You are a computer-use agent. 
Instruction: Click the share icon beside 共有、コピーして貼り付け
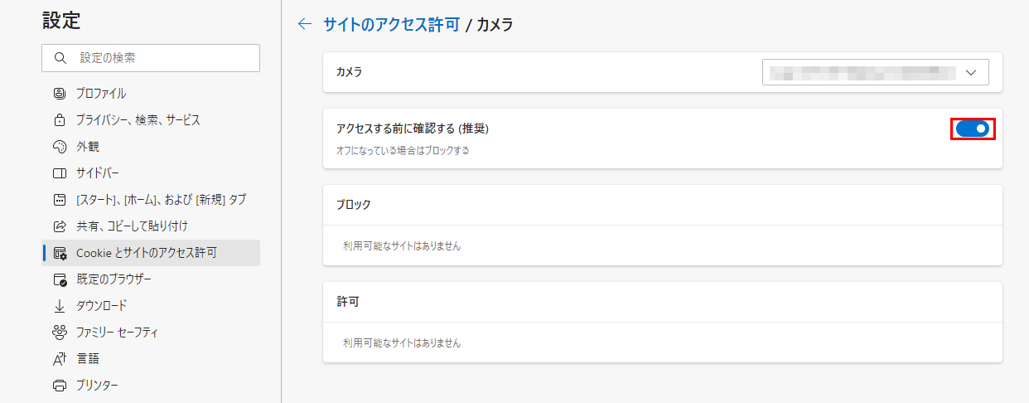coord(59,226)
